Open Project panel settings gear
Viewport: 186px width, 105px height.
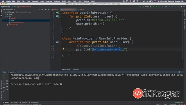pyautogui.click(x=46, y=10)
